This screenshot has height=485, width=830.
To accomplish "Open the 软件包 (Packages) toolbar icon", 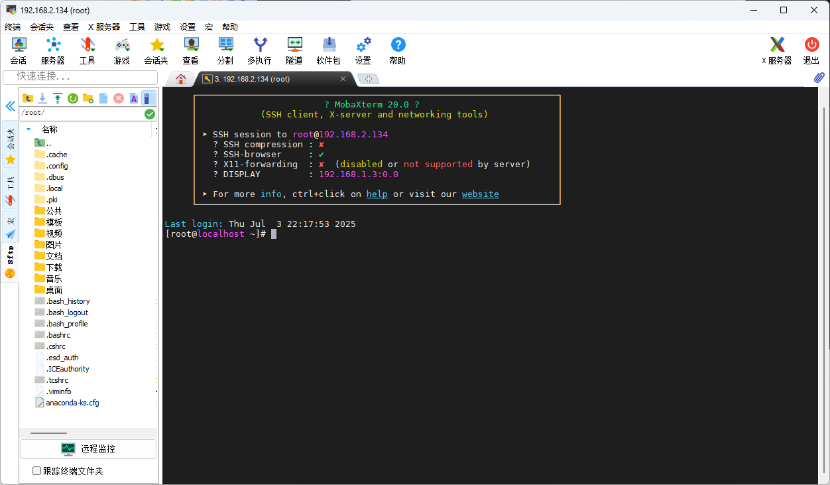I will coord(329,51).
